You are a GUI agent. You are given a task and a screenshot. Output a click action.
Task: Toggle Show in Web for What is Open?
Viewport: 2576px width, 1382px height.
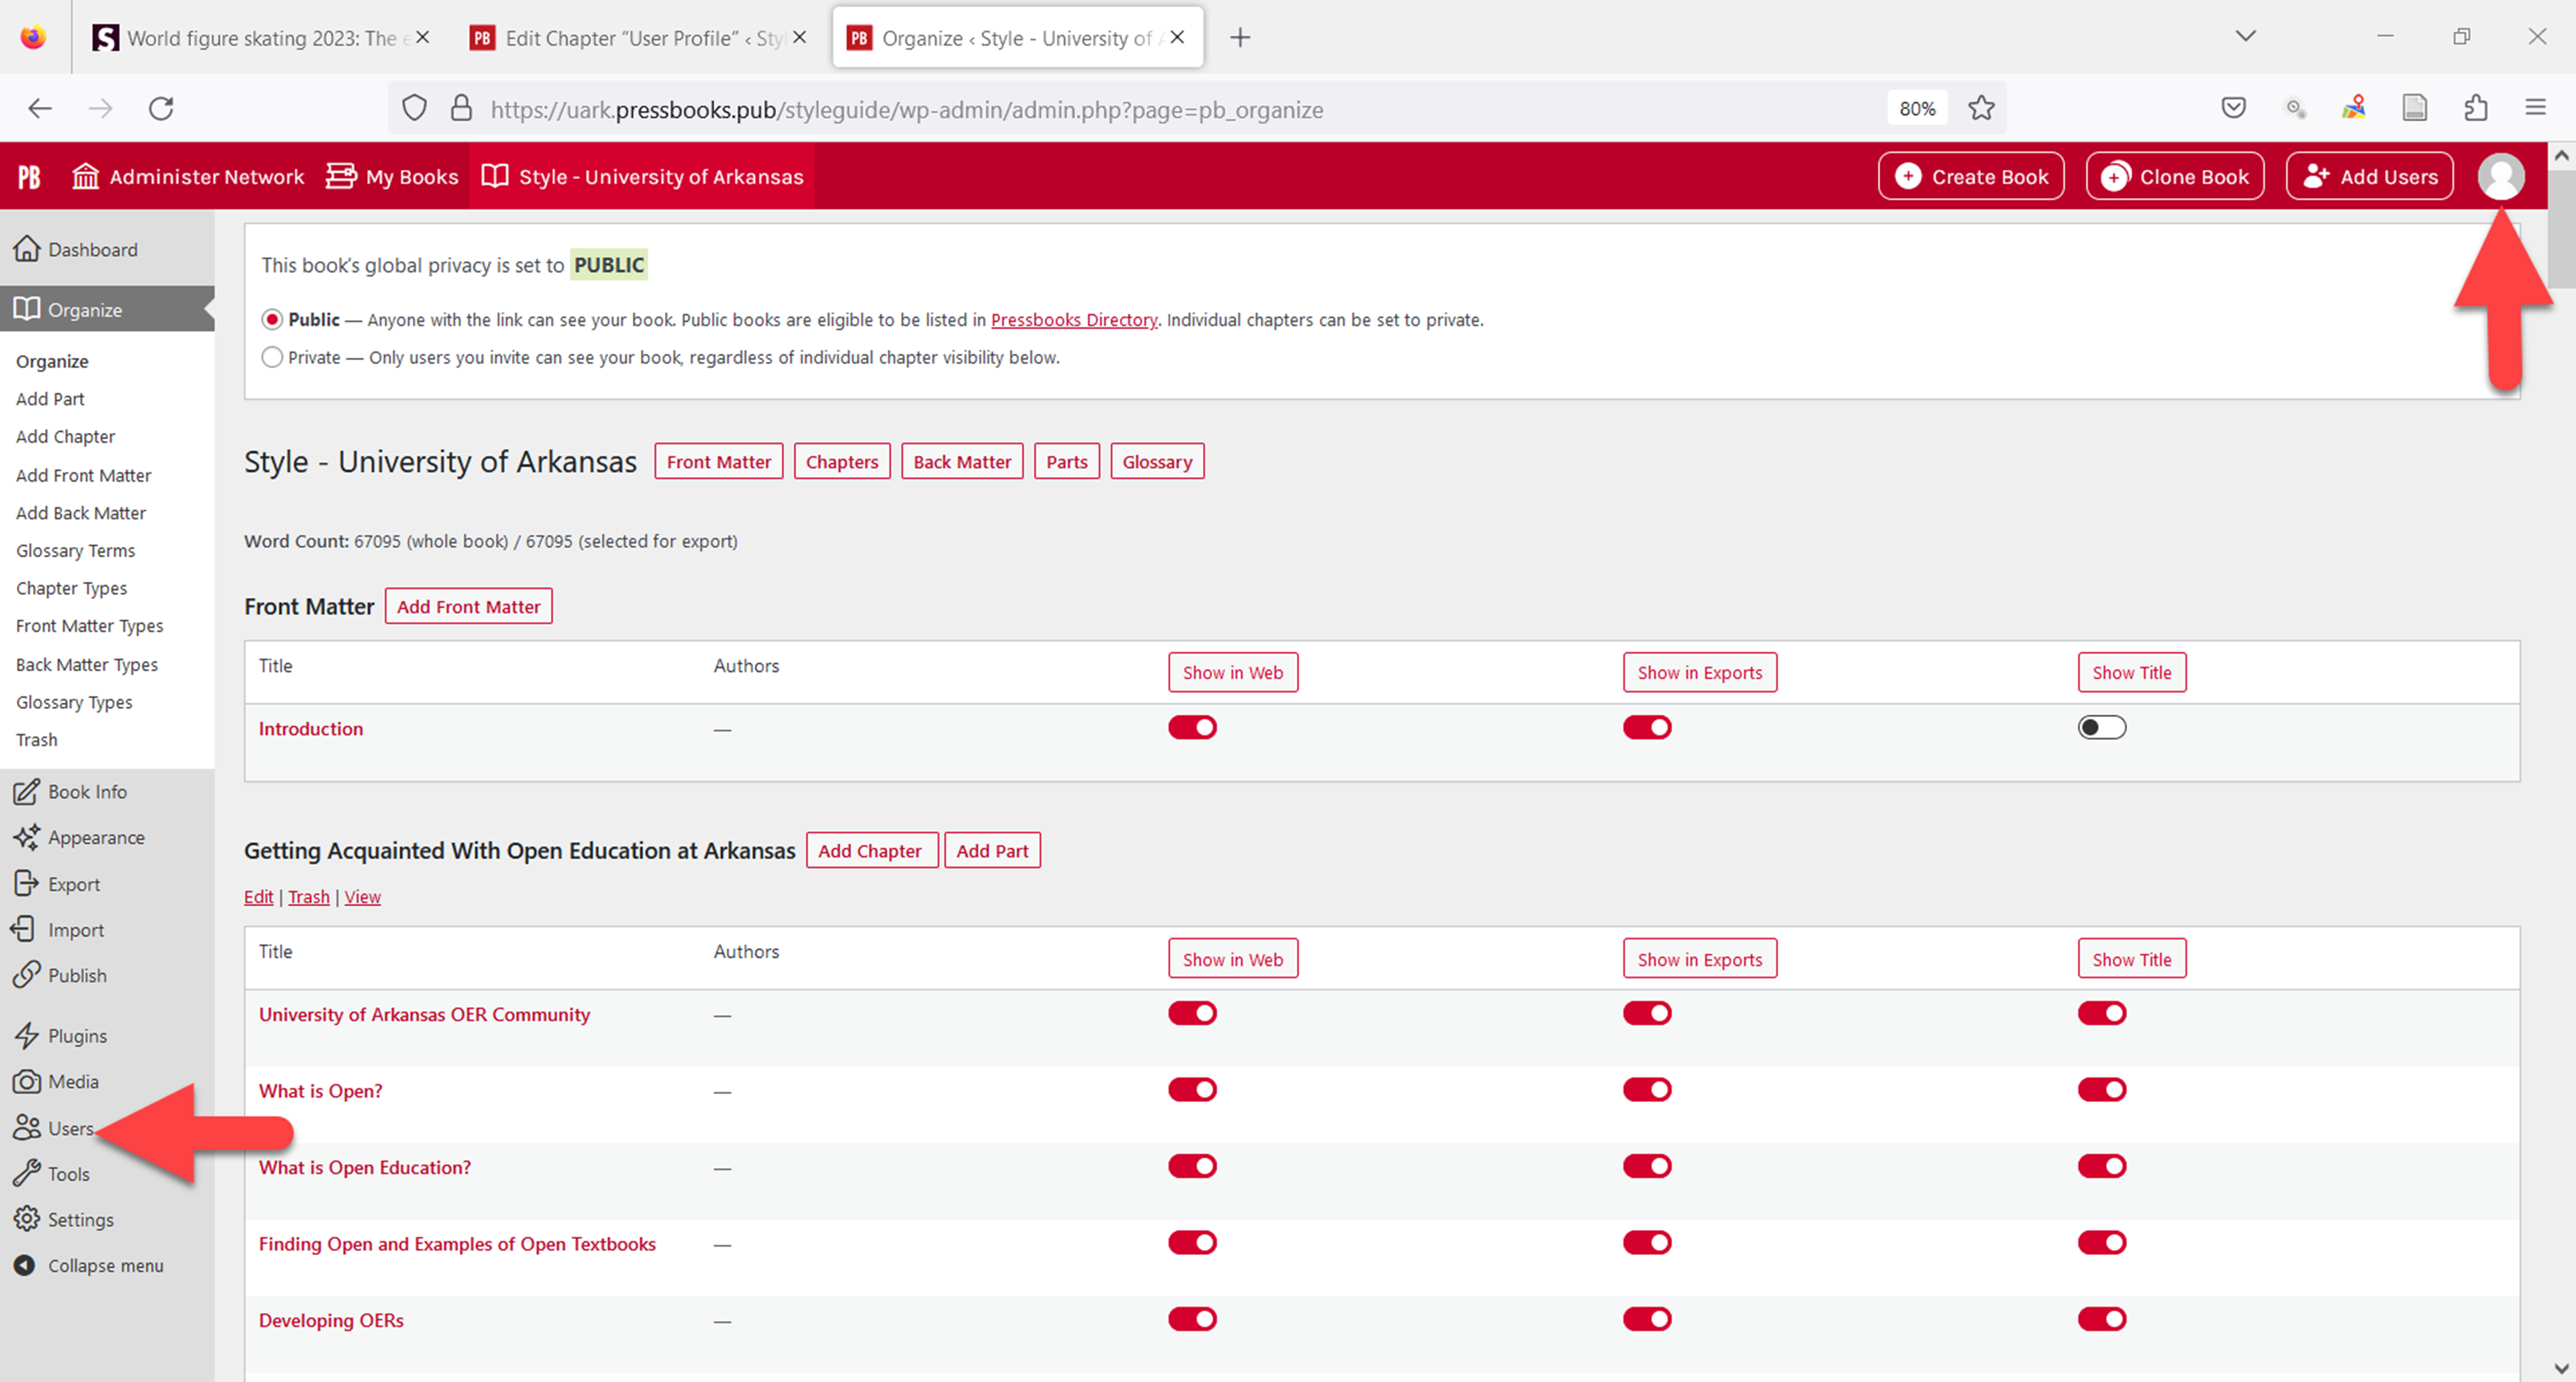[1192, 1090]
